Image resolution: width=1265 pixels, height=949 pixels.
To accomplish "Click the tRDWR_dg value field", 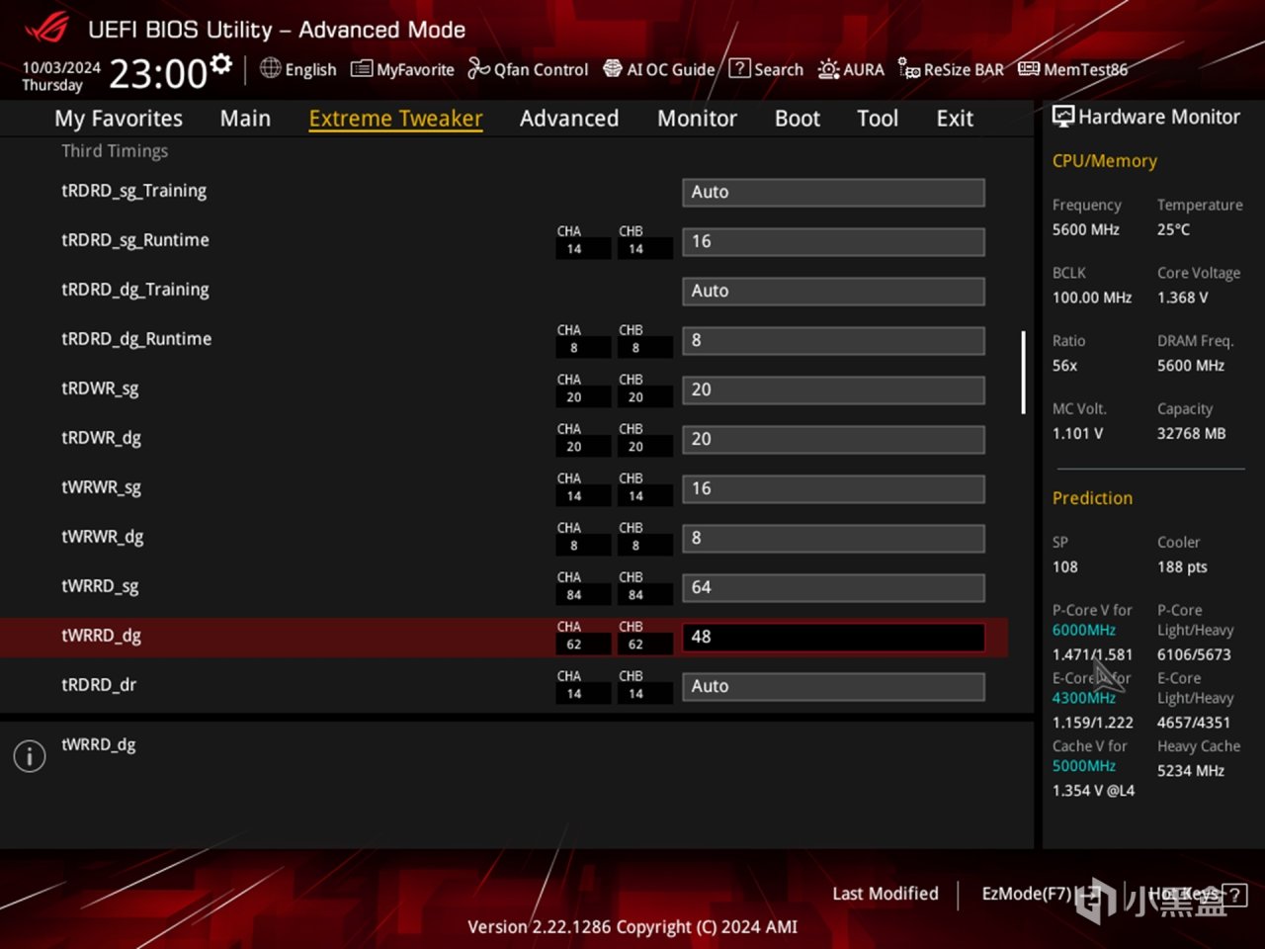I will [x=833, y=439].
